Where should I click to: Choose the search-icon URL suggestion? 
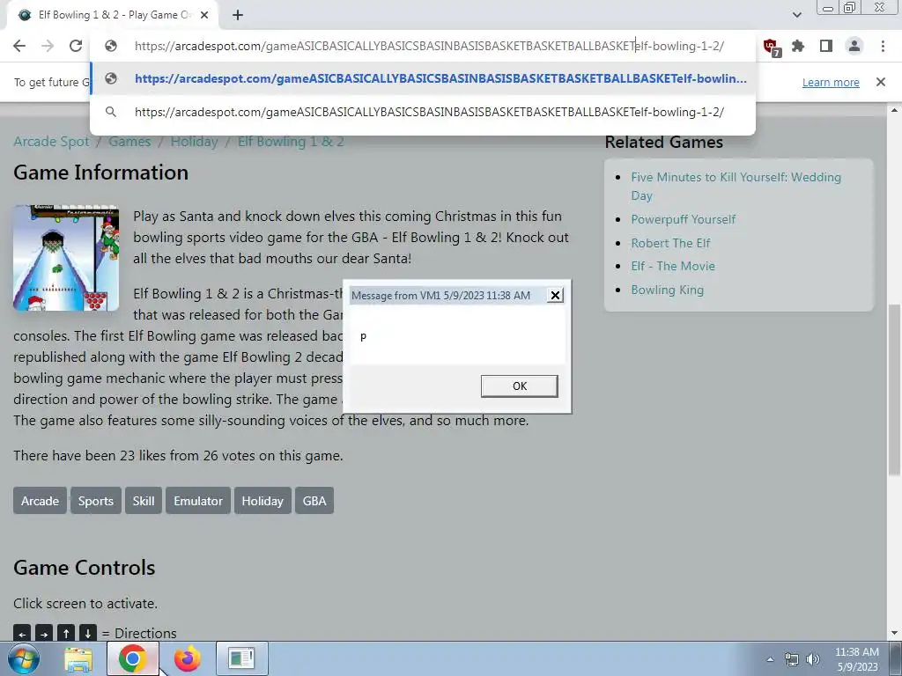pos(423,112)
